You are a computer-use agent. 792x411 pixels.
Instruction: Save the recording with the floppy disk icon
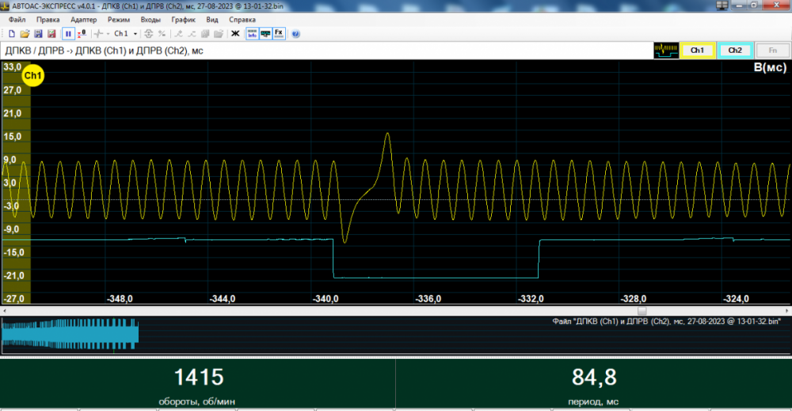[38, 34]
